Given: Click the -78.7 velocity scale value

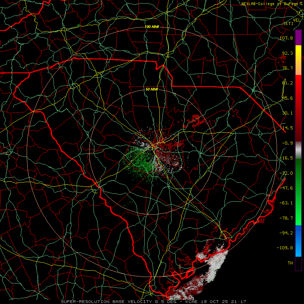Looking at the screenshot, I should [x=286, y=218].
